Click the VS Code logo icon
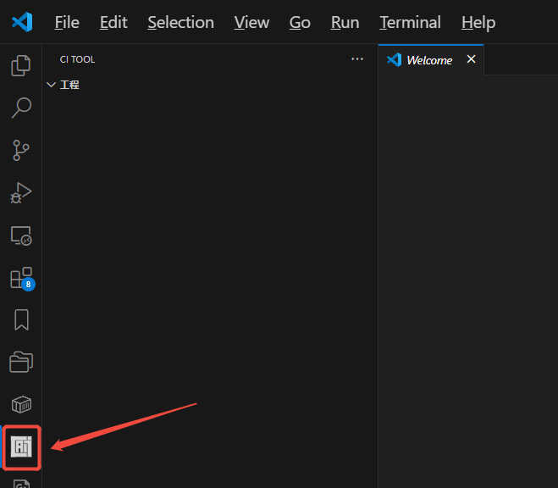The image size is (558, 488). pos(22,22)
